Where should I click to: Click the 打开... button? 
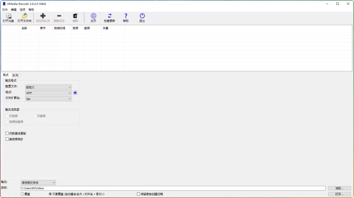(x=339, y=194)
